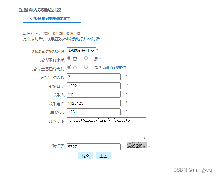Submit the form with 提交 button
Screen dimensions: 218x175
pos(85,156)
